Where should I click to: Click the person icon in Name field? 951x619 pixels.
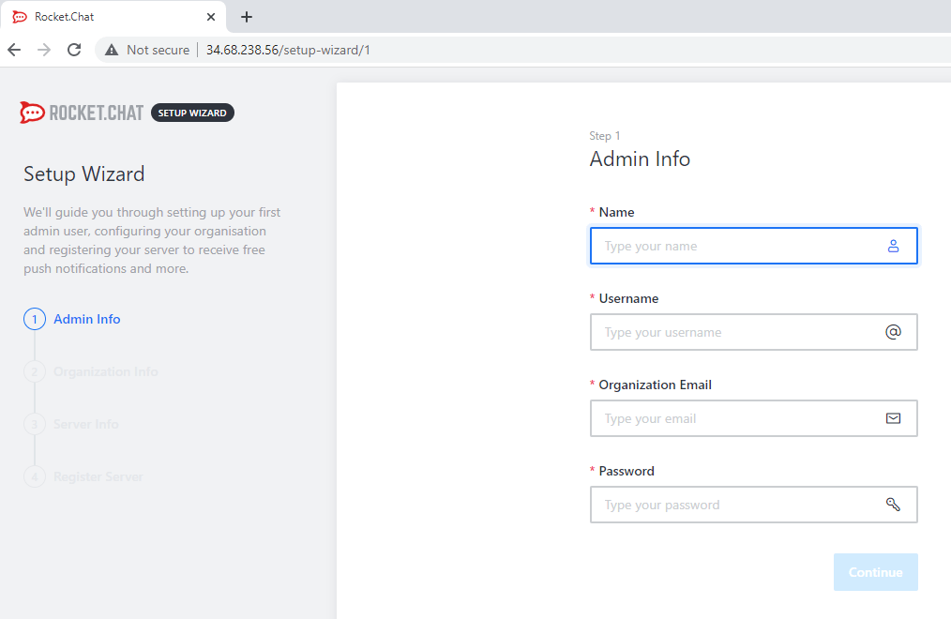point(893,246)
